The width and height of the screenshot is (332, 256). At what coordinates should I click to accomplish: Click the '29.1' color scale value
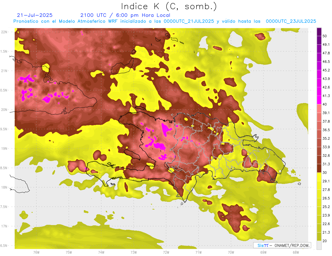click(326, 181)
